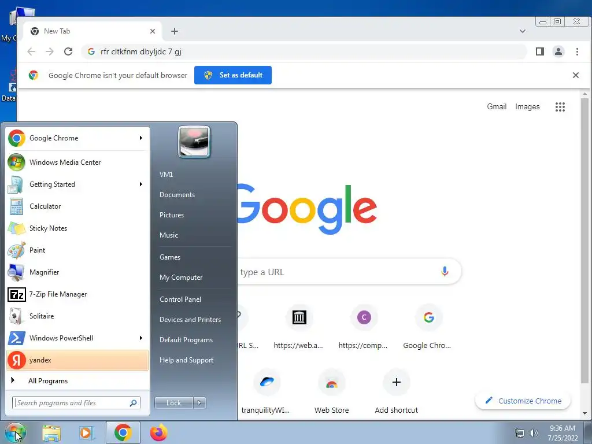Screen dimensions: 592x444
Task: Click the voice search microphone
Action: [445, 272]
